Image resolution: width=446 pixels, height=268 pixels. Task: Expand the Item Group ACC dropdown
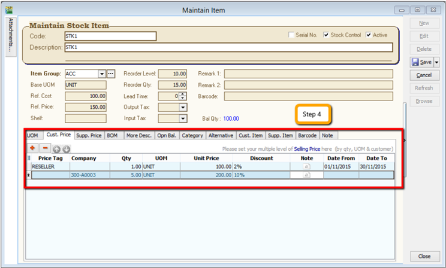click(x=102, y=74)
